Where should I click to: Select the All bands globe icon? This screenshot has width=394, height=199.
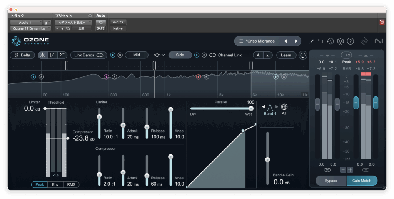click(284, 107)
